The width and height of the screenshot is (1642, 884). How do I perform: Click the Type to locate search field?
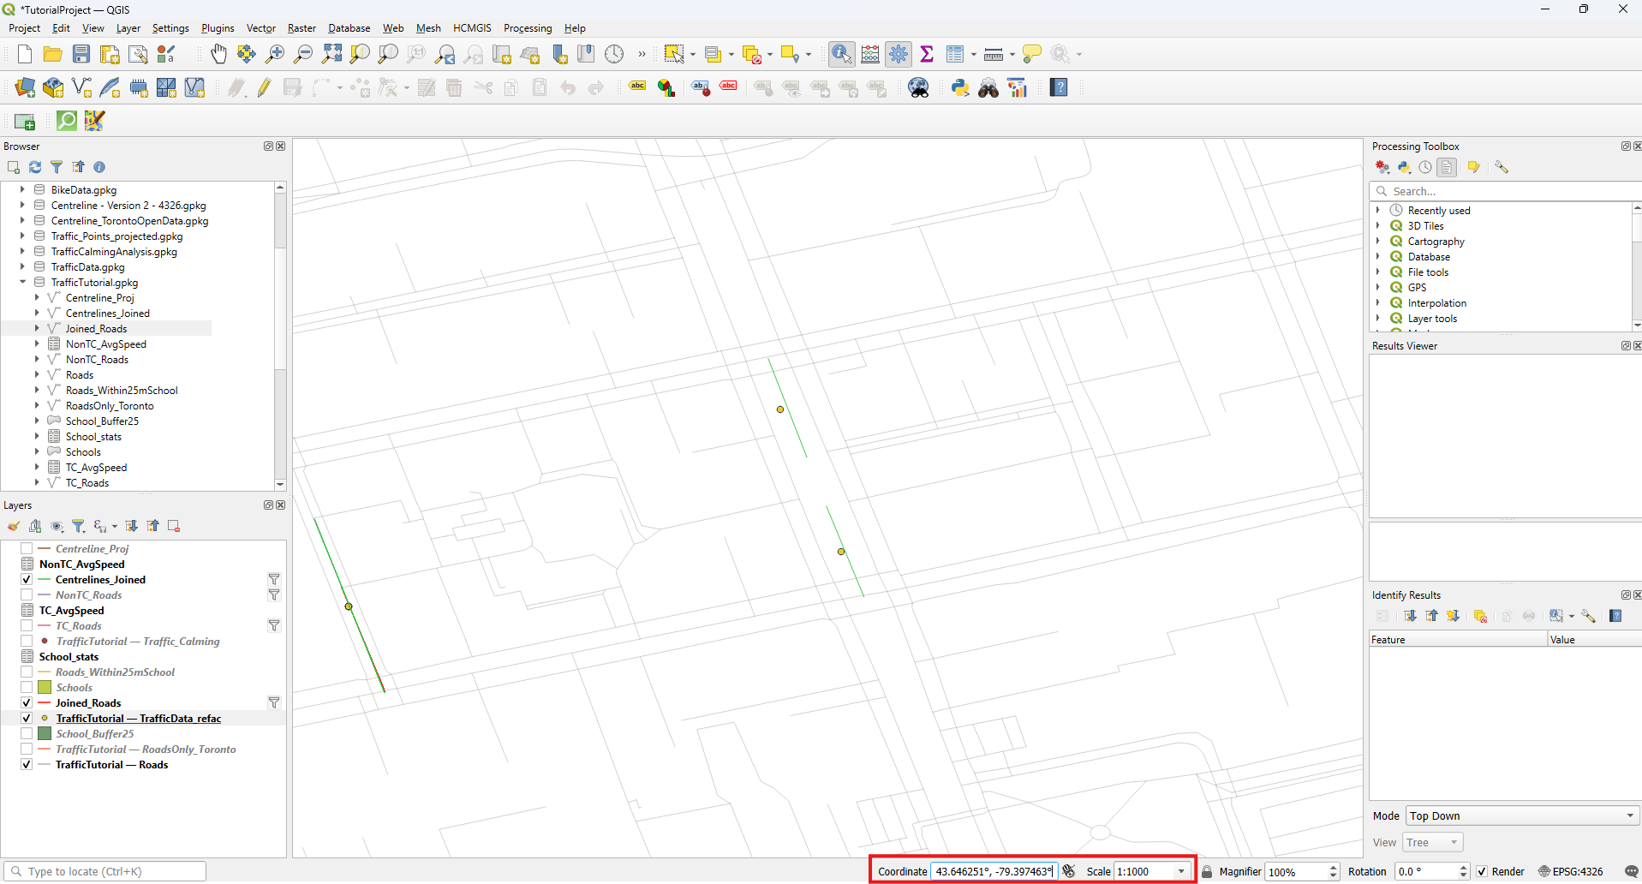tap(107, 871)
